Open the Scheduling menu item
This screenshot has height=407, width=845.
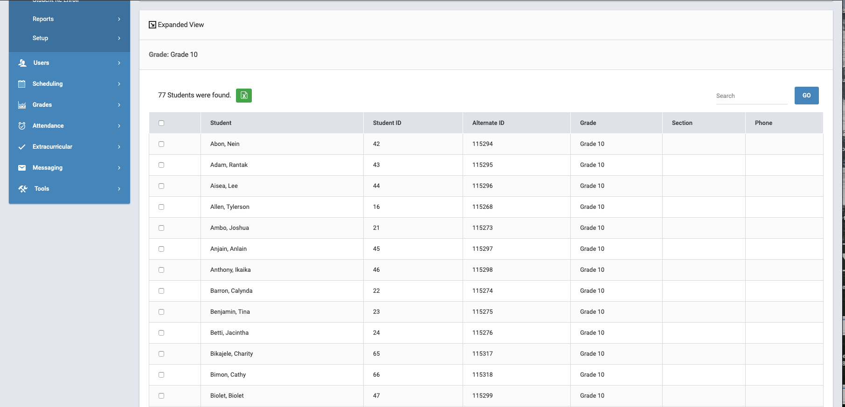48,84
